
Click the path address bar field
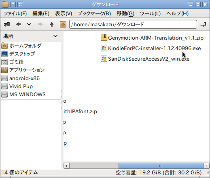133,24
